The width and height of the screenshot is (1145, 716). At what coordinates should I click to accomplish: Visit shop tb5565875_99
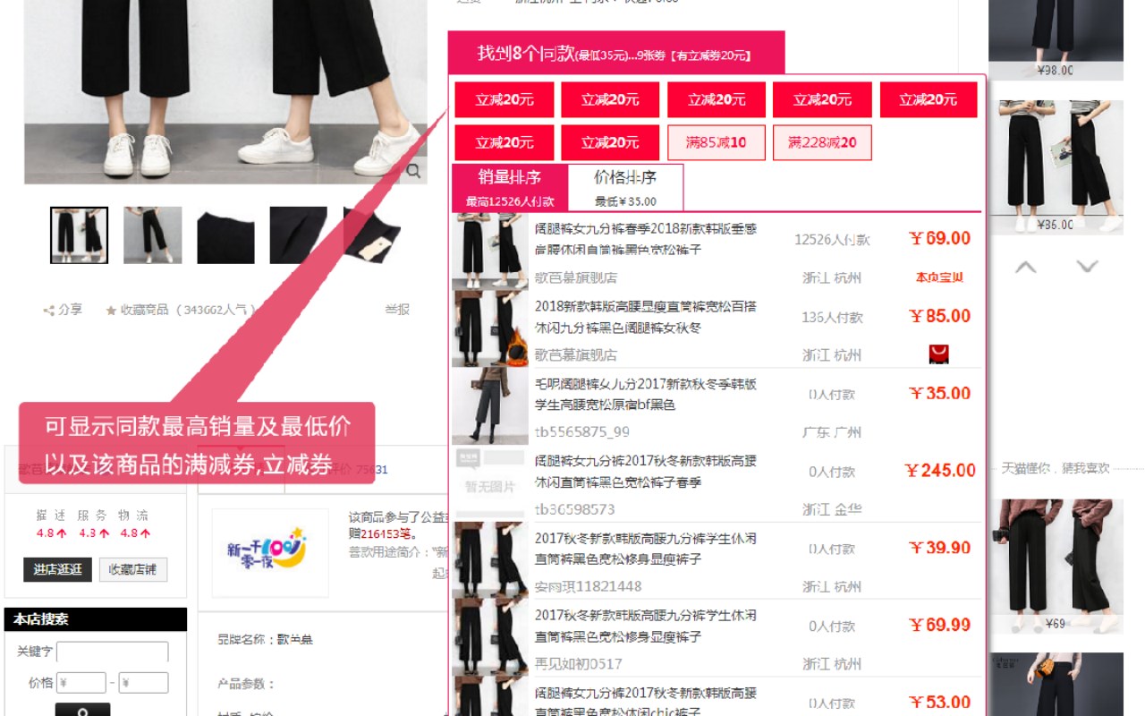pos(582,432)
